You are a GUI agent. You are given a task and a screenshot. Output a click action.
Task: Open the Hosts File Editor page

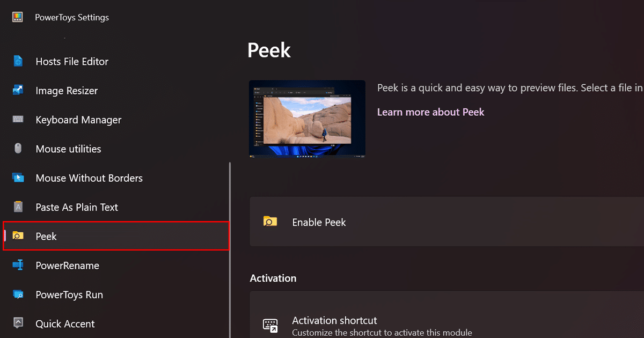[x=72, y=62]
